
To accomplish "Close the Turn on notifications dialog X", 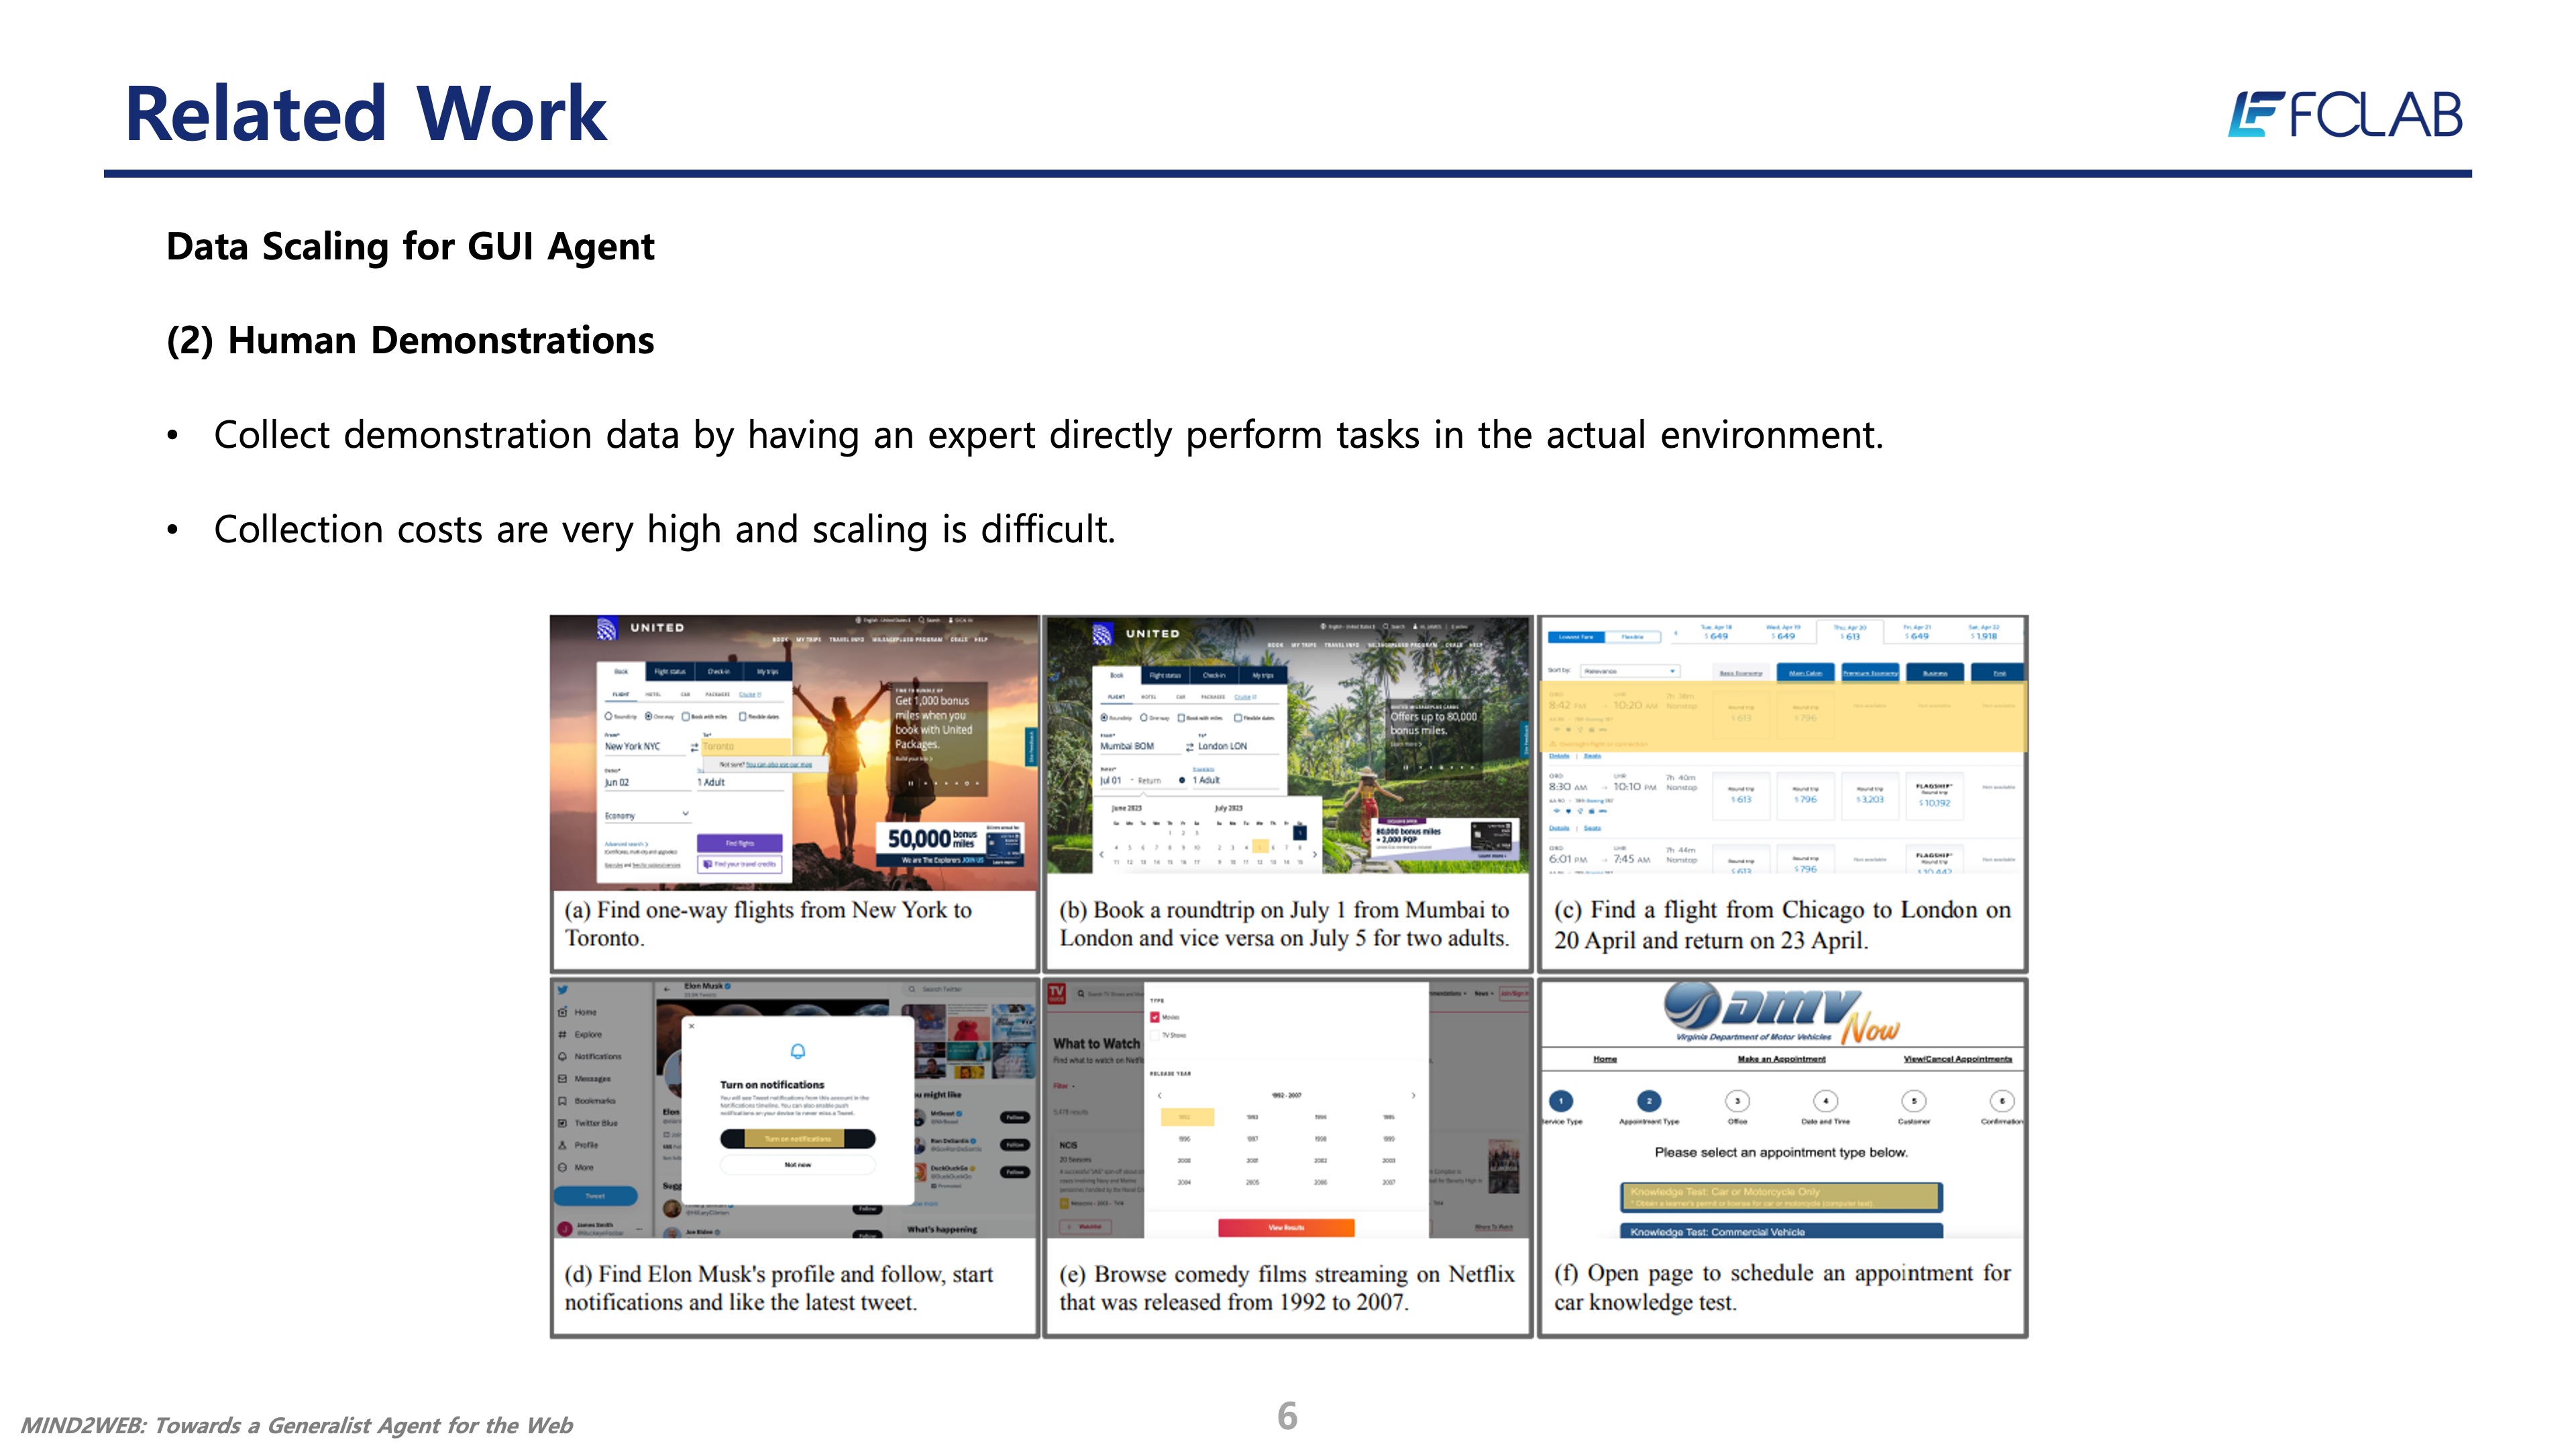I will pos(691,1025).
